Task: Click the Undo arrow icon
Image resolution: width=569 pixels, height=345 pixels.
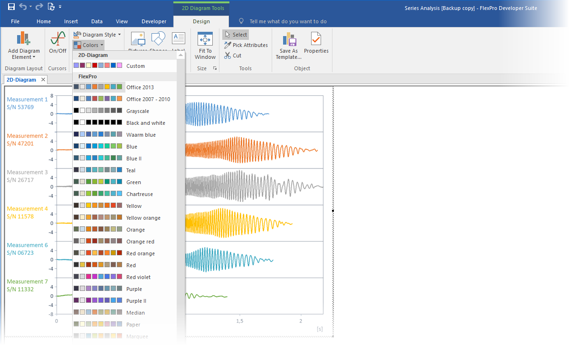Action: (x=23, y=7)
